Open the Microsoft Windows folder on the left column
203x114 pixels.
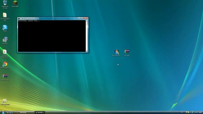[5, 53]
